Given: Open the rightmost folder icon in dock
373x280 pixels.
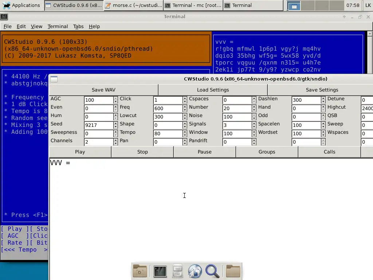Looking at the screenshot, I should pyautogui.click(x=233, y=271).
